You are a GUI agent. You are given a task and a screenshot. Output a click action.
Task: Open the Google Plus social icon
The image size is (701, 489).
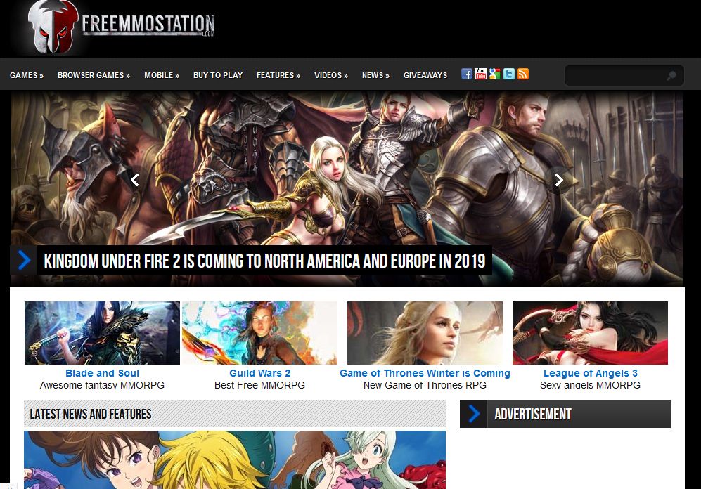pos(494,74)
